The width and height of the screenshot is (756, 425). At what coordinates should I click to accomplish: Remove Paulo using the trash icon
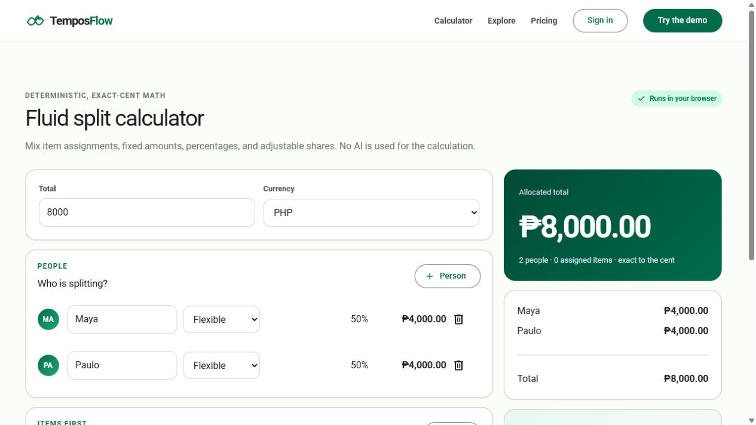tap(458, 365)
